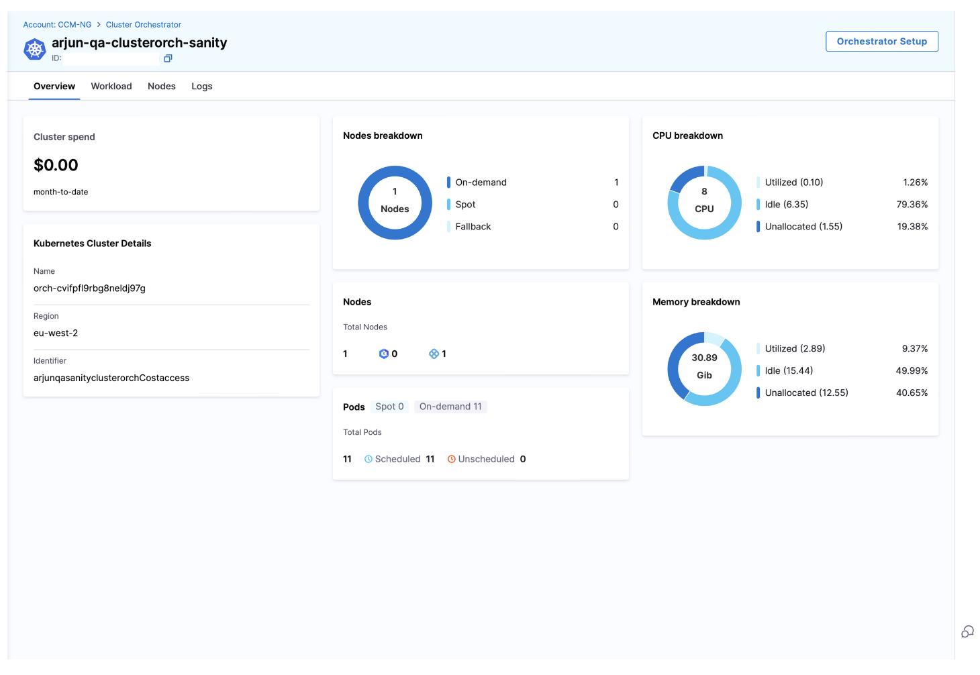980x675 pixels.
Task: Select the Overview tab
Action: pyautogui.click(x=54, y=87)
